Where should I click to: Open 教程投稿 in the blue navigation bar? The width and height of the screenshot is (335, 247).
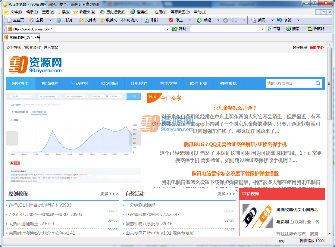tap(228, 83)
